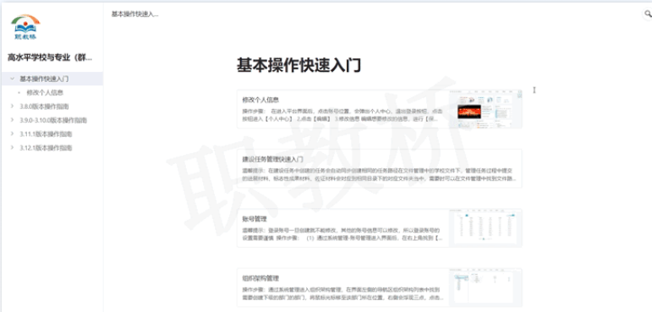Expand the 3.11.1版本操作指南 chevron
The width and height of the screenshot is (652, 312).
[13, 134]
